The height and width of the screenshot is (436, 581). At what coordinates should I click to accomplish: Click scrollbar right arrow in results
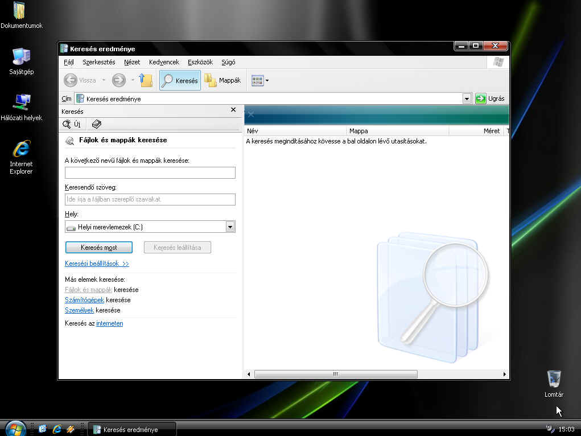[x=504, y=374]
